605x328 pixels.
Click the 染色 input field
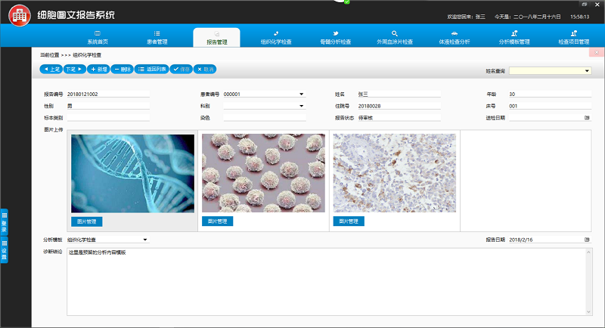(264, 118)
